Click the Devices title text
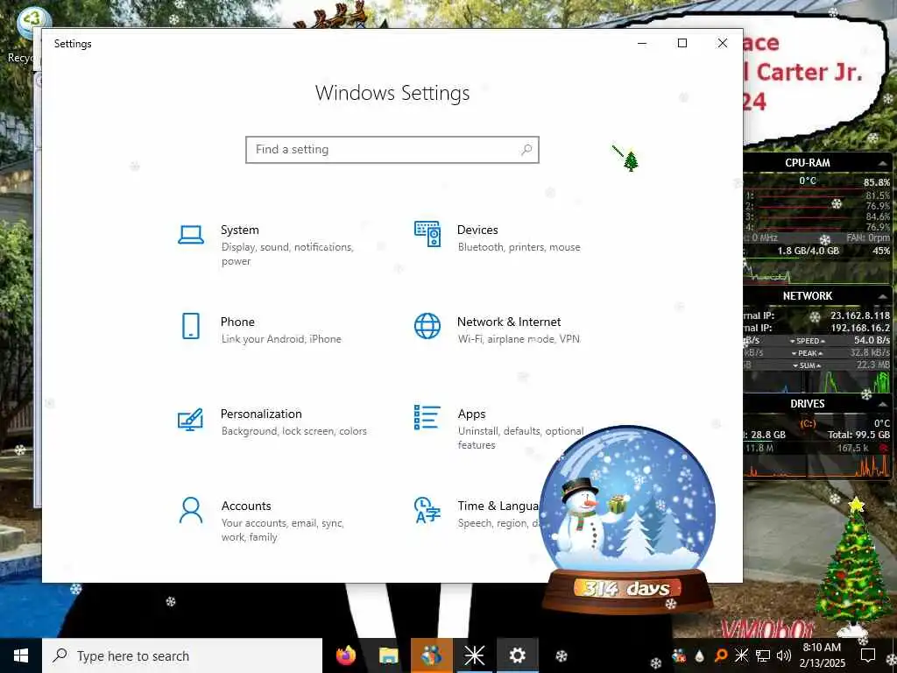 click(x=477, y=230)
